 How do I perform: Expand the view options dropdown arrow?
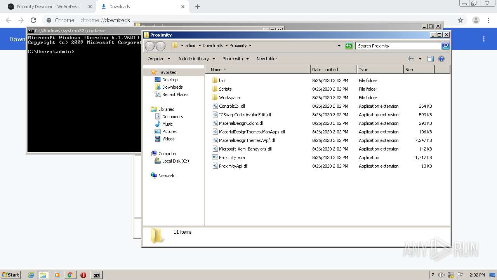point(420,59)
